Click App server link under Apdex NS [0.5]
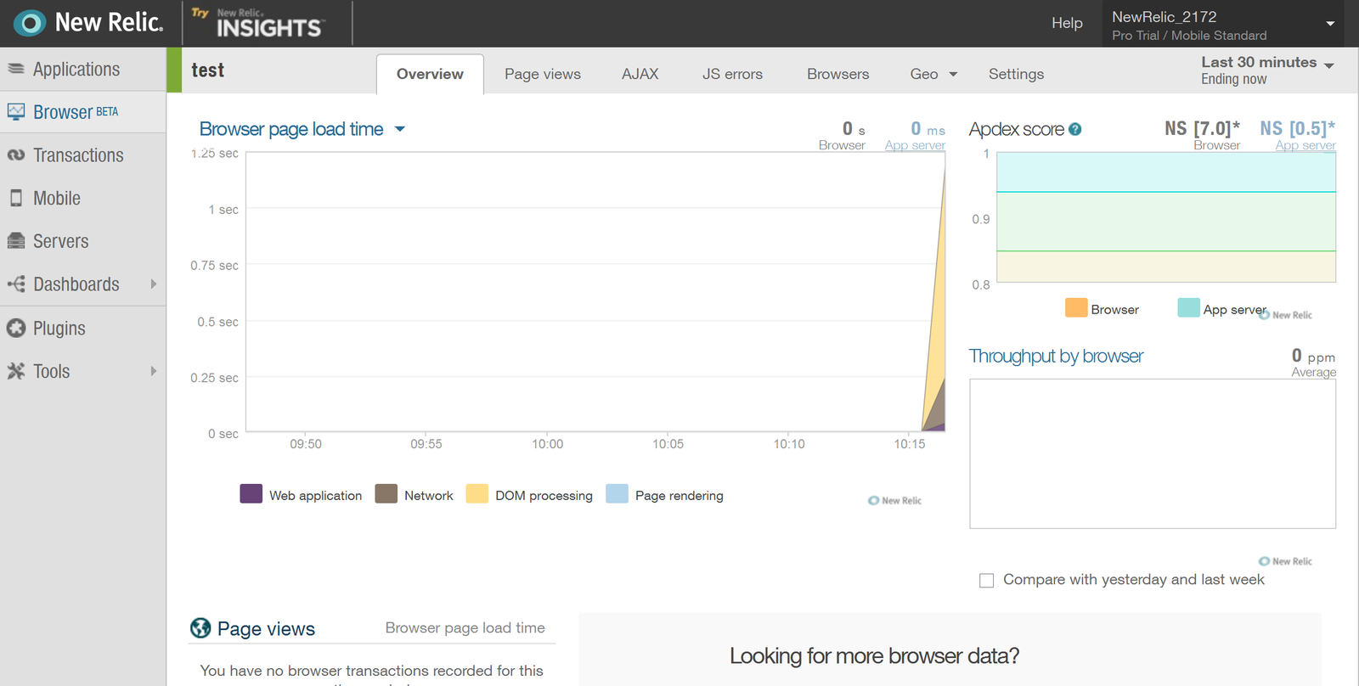 point(1305,145)
